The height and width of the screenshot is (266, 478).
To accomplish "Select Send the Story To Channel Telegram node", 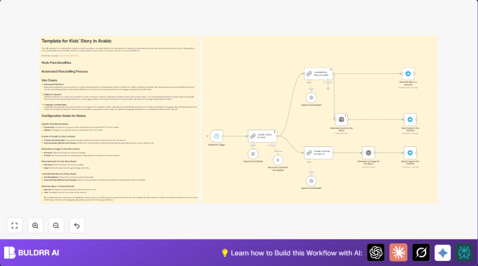I will coord(408,73).
